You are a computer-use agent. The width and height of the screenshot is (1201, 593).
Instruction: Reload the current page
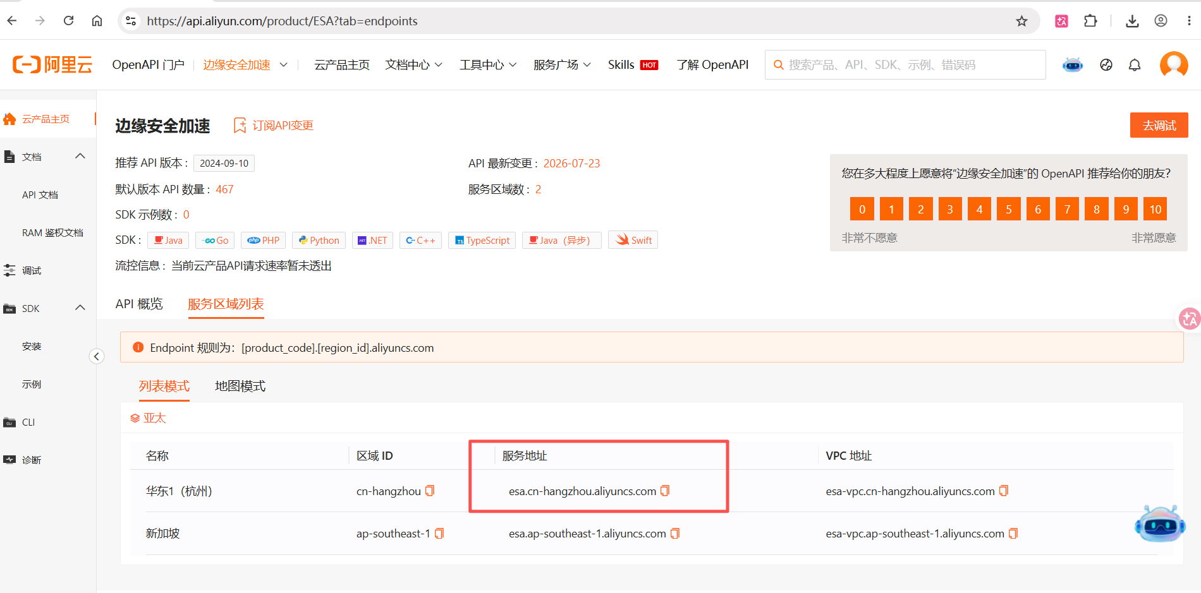coord(68,21)
